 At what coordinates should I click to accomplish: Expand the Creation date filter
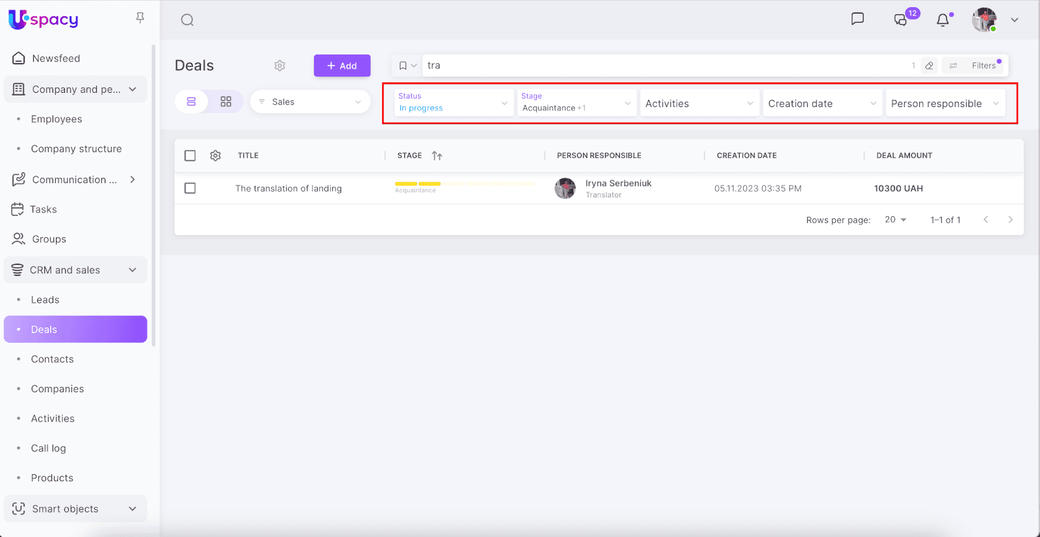(x=822, y=103)
